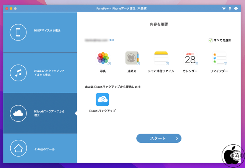Viewport: 245px width, 168px height.
Task: Select iCloudバックアップから復元 tab
Action: point(40,113)
